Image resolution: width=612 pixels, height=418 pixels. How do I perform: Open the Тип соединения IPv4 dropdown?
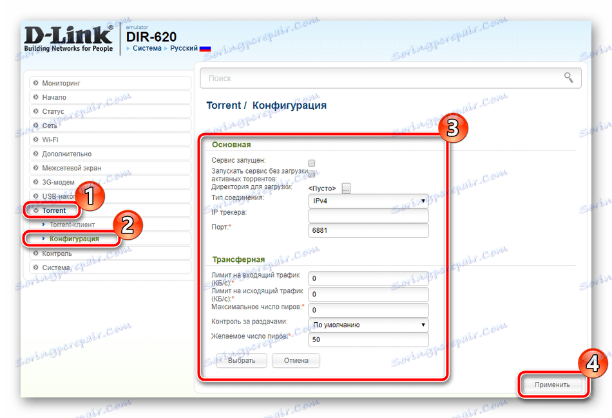[x=368, y=201]
